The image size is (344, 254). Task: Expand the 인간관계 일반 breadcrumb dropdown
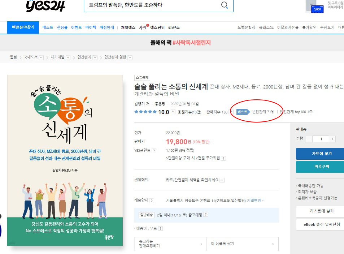pyautogui.click(x=130, y=57)
